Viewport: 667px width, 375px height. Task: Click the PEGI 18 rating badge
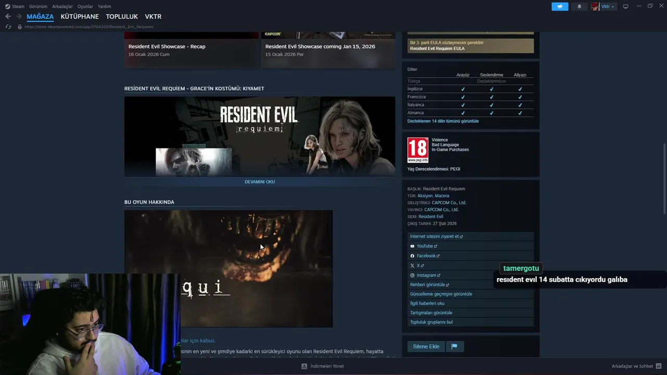coord(418,150)
